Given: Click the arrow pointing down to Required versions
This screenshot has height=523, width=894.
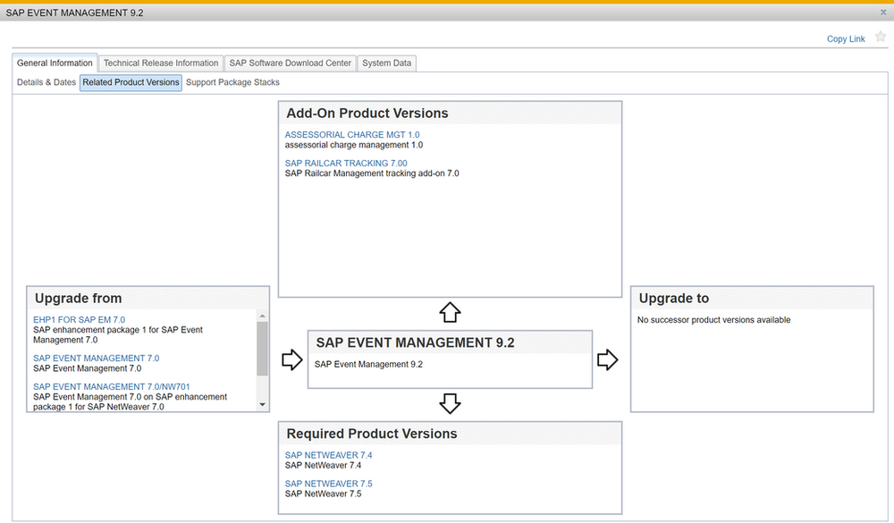Looking at the screenshot, I should pyautogui.click(x=450, y=404).
